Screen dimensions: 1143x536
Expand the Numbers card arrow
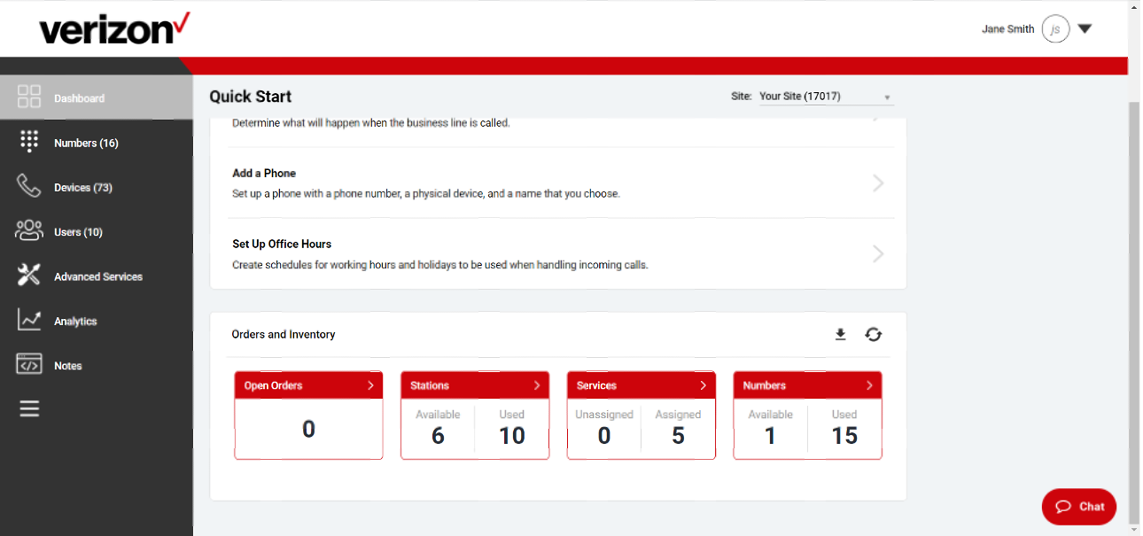(x=870, y=385)
